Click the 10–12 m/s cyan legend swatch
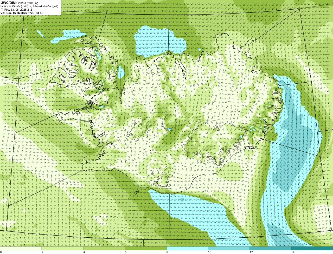Image resolution: width=333 pixels, height=254 pixels. click(229, 248)
